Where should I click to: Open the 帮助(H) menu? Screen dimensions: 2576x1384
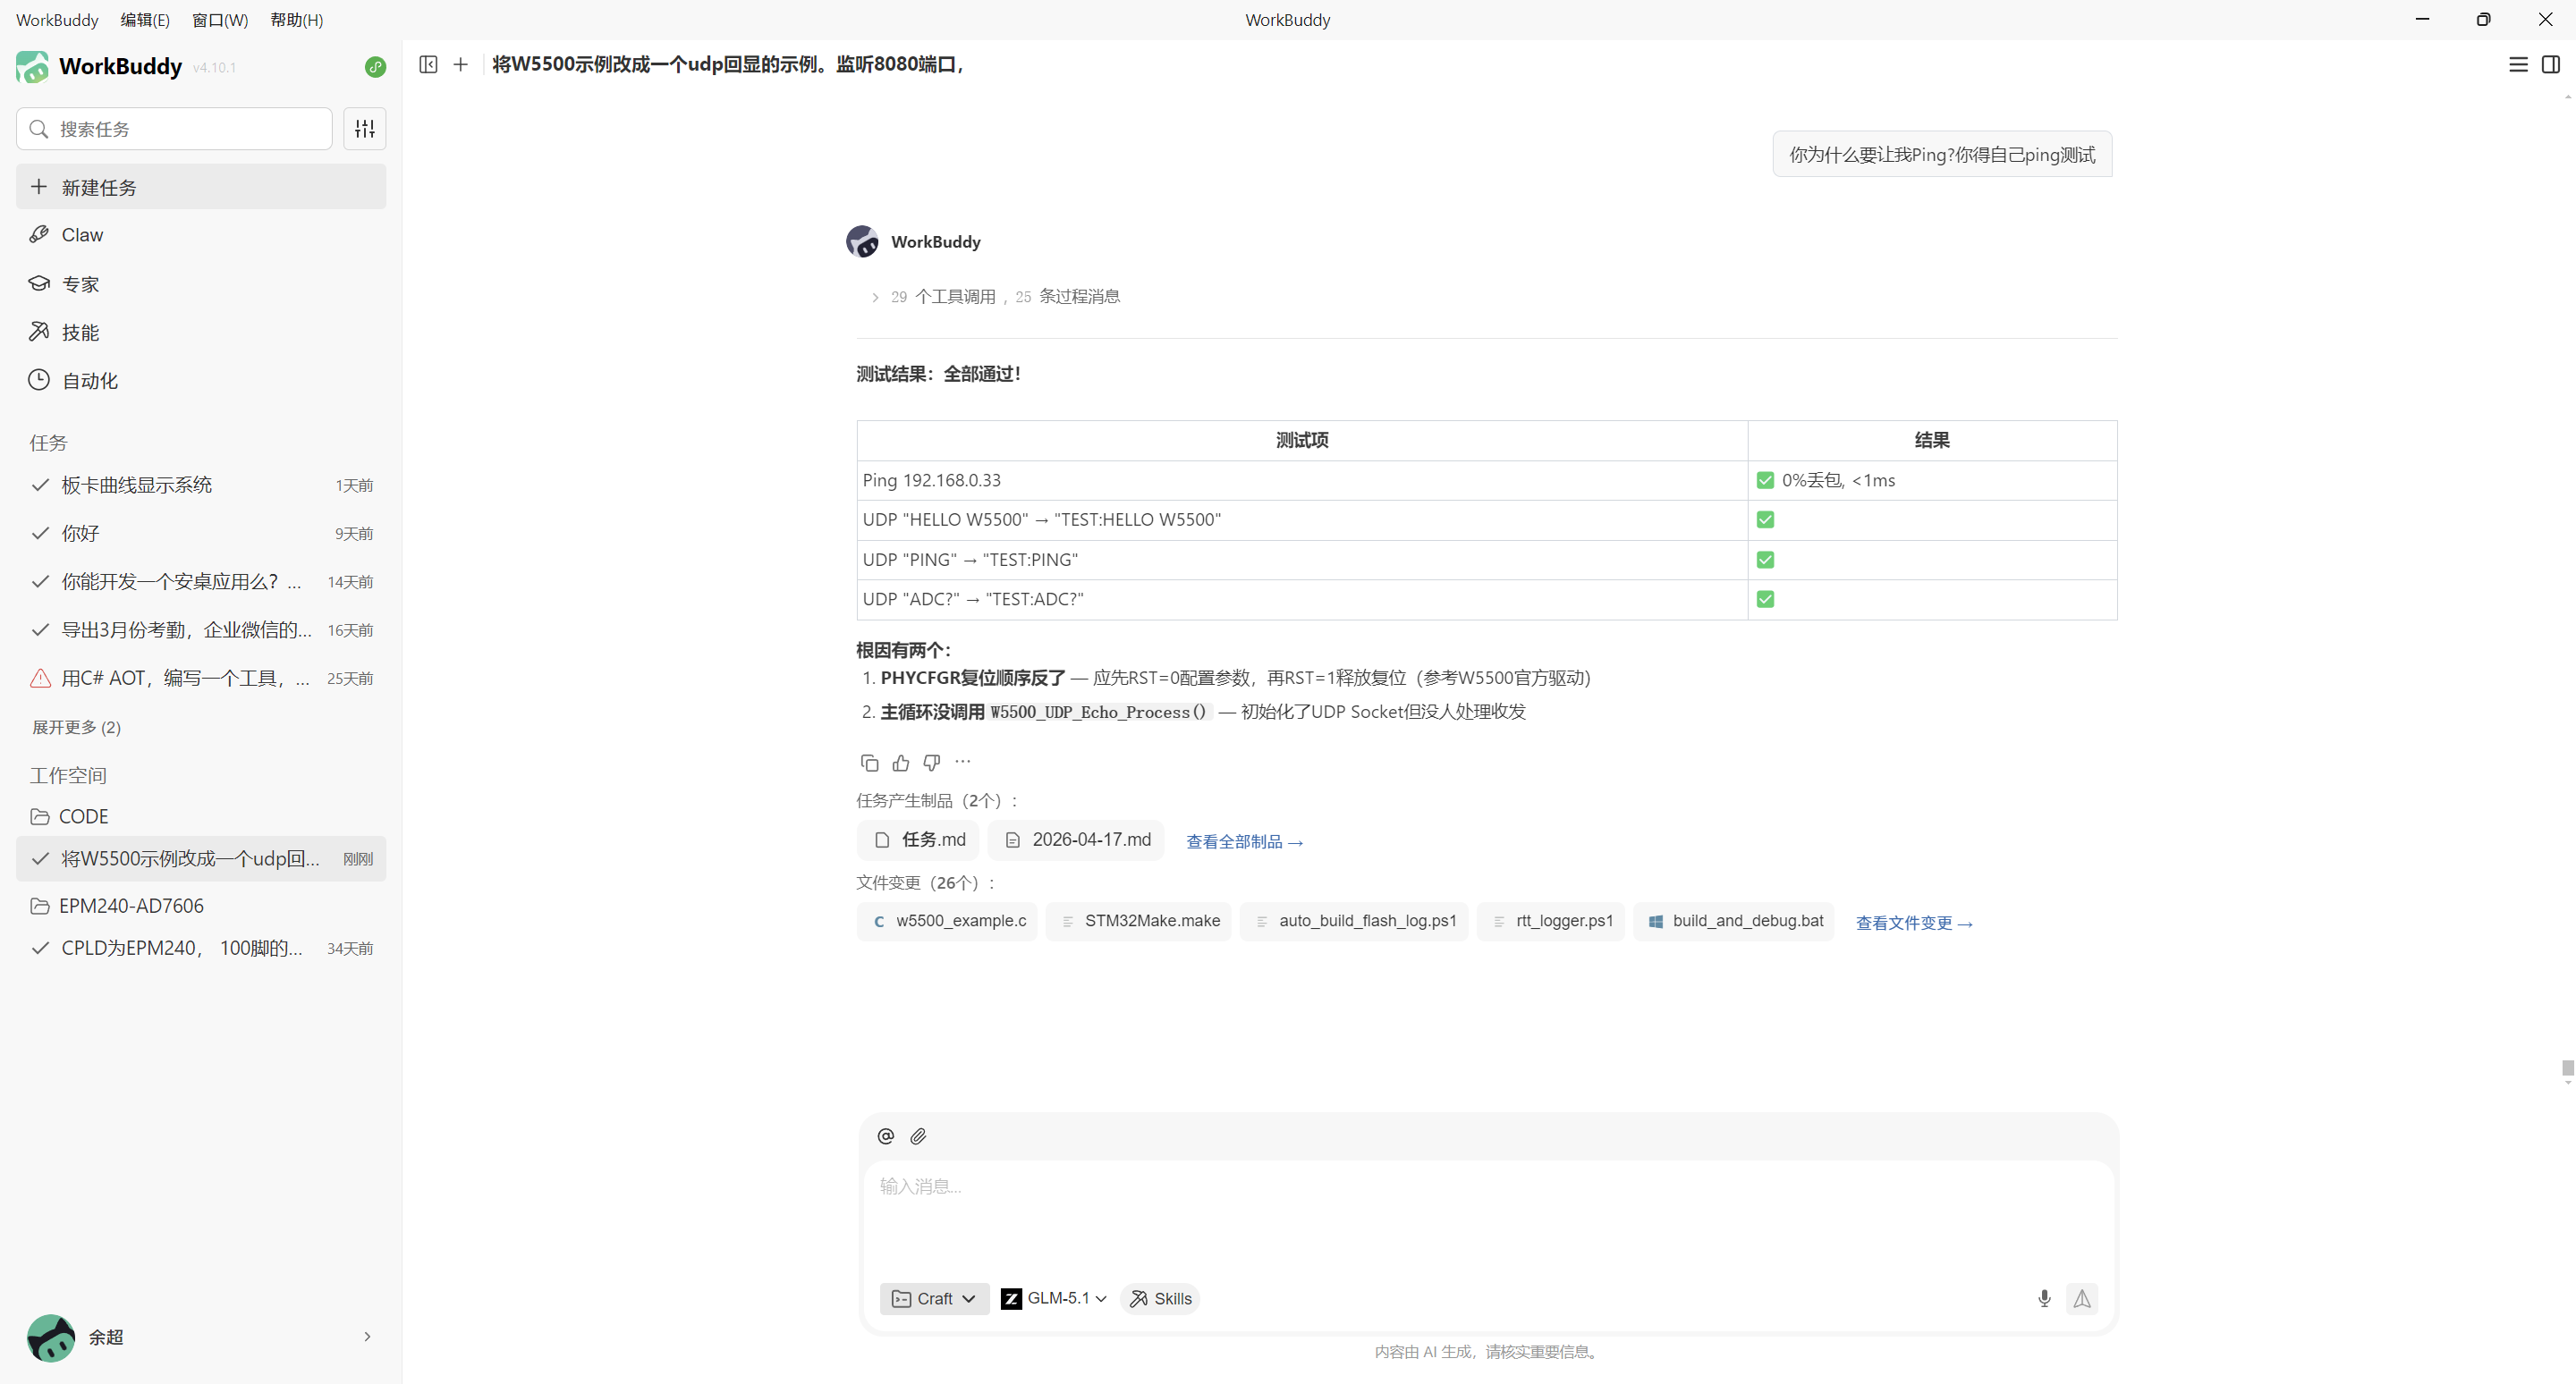(296, 19)
